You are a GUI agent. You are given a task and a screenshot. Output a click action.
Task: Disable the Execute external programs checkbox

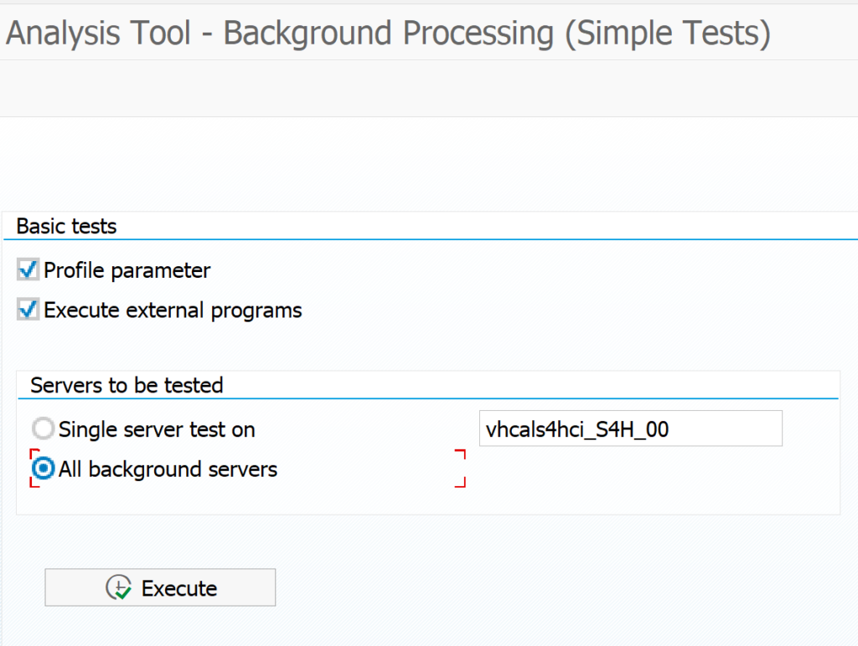click(28, 310)
